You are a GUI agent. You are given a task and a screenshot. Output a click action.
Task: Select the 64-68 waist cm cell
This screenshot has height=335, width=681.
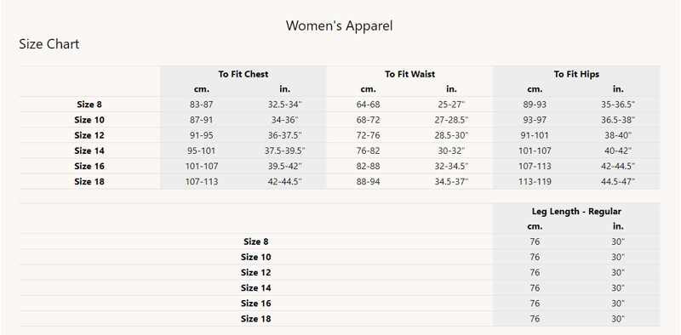368,105
